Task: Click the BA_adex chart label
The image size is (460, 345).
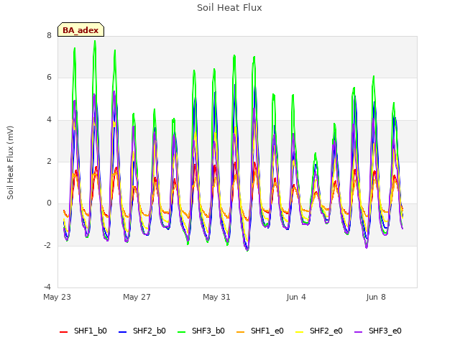Action: (80, 30)
